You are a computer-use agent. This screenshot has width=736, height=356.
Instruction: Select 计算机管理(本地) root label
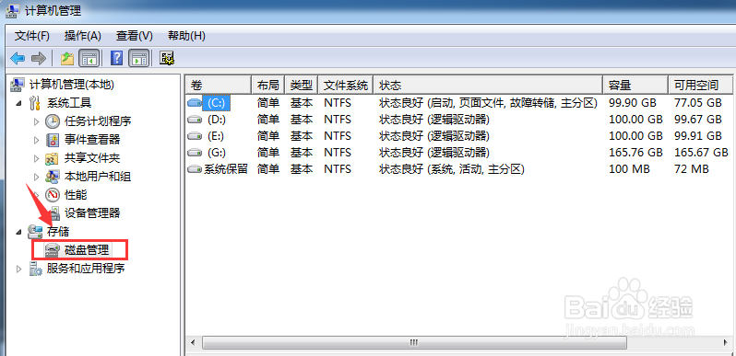pos(71,85)
